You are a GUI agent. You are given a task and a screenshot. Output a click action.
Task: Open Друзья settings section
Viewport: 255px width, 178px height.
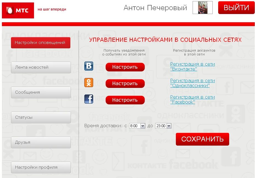click(41, 142)
